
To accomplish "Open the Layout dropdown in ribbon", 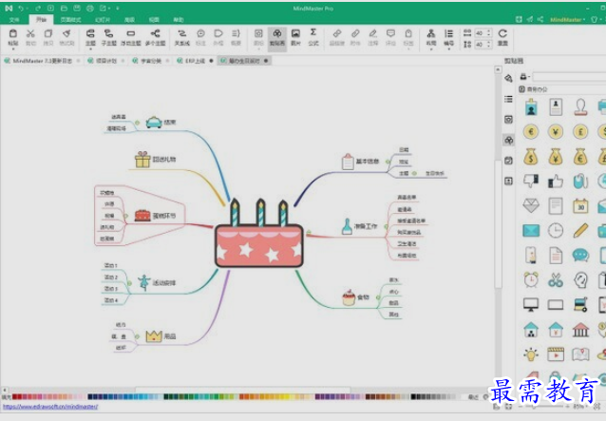I will pos(431,39).
